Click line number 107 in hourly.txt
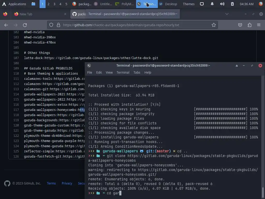 16,58
